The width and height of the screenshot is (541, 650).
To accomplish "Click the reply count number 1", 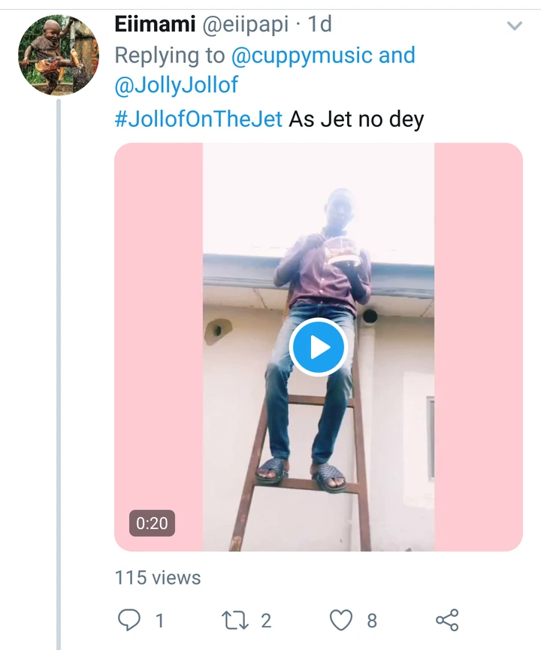I will [x=159, y=621].
